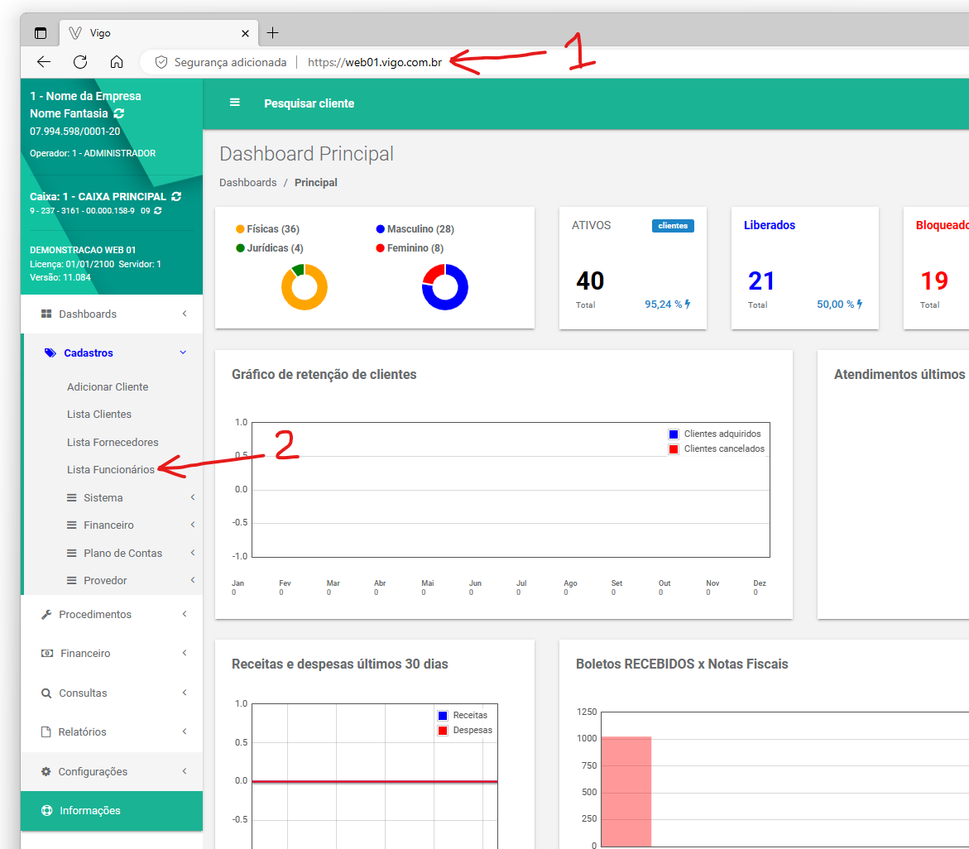
Task: Click refresh icon beside bank account 09
Action: (158, 211)
